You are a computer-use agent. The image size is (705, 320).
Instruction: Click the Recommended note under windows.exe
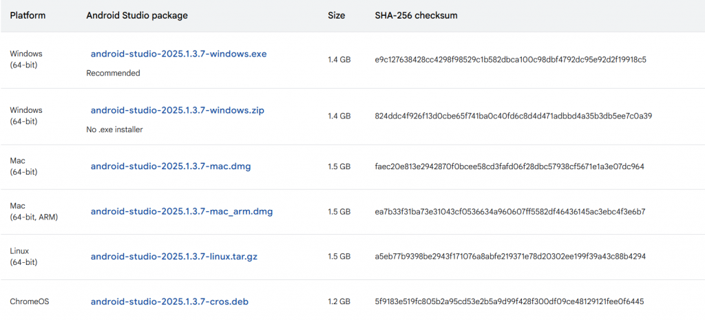pyautogui.click(x=114, y=73)
